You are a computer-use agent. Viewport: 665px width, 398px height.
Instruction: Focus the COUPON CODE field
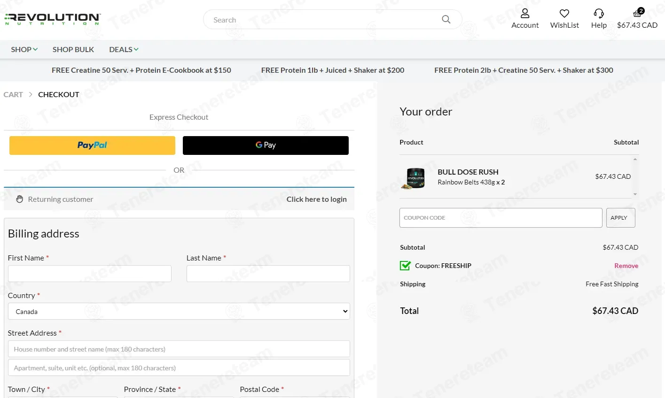coord(501,218)
